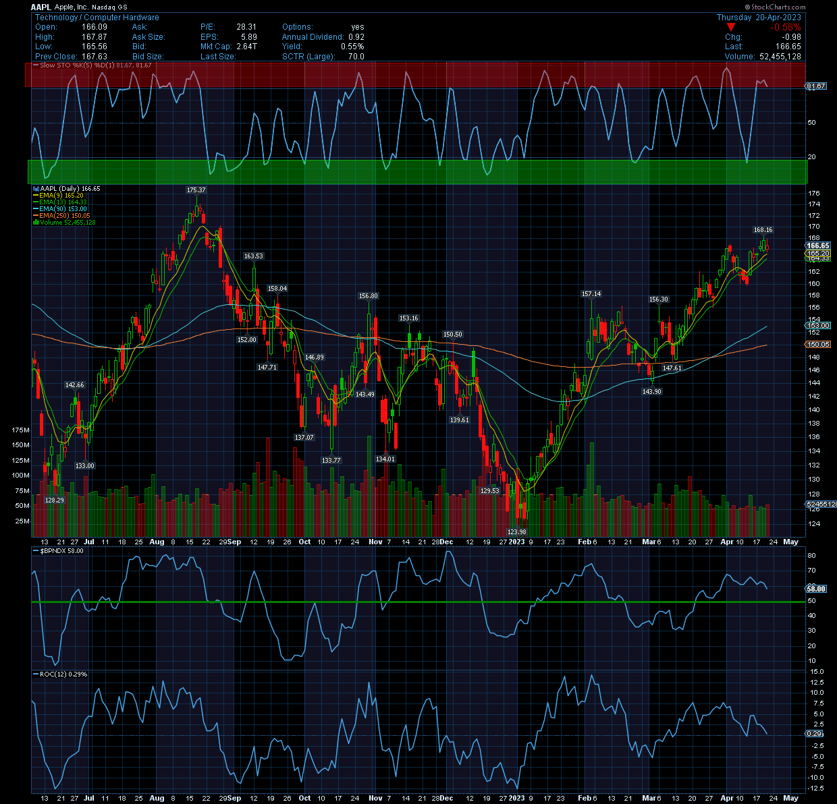
Task: Click the '147.71' price label
Action: tap(267, 368)
